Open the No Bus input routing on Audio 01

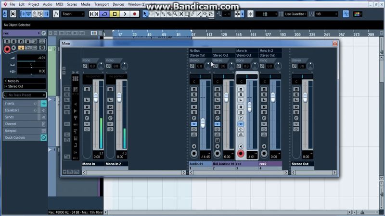[x=200, y=51]
